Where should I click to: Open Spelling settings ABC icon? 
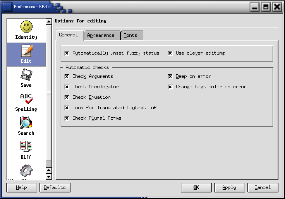[26, 99]
